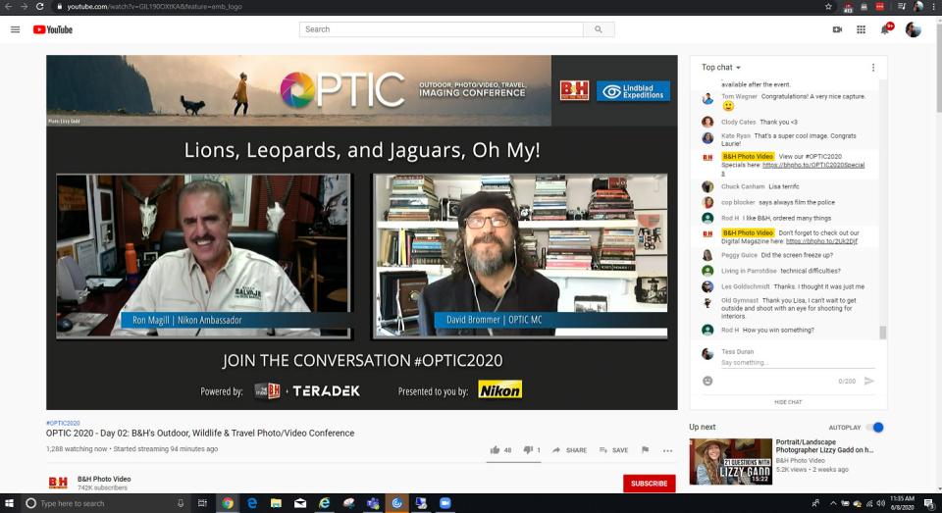Open Microsoft Teams from the taskbar
This screenshot has width=942, height=513.
[373, 503]
